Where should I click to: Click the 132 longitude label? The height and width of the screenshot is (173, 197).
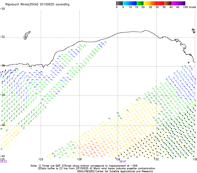point(157,159)
